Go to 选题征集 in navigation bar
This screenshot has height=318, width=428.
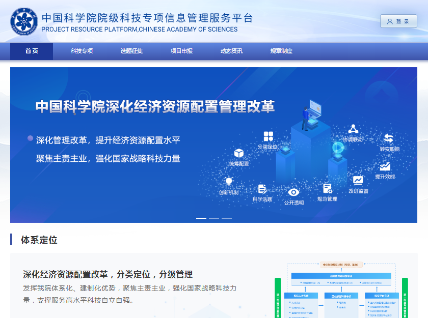[131, 51]
